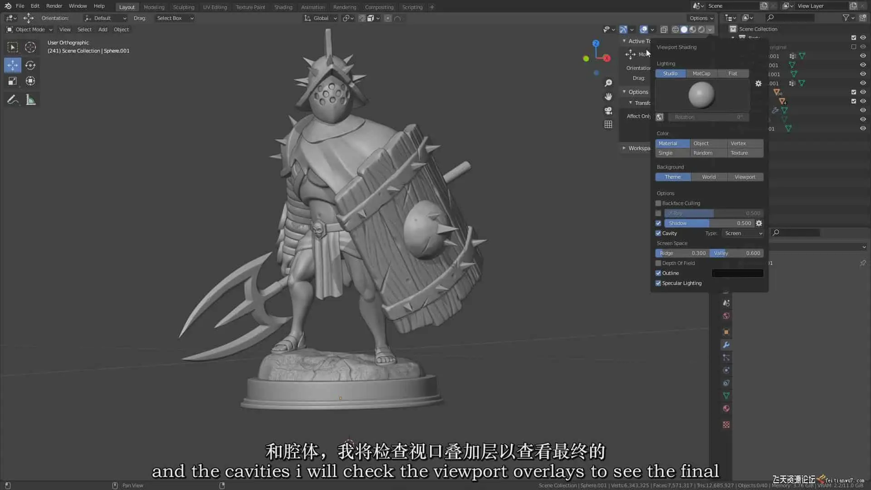
Task: Switch to orthographic grid view icon
Action: (x=608, y=124)
